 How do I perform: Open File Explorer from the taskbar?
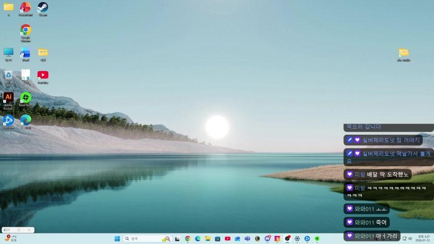pyautogui.click(x=208, y=238)
